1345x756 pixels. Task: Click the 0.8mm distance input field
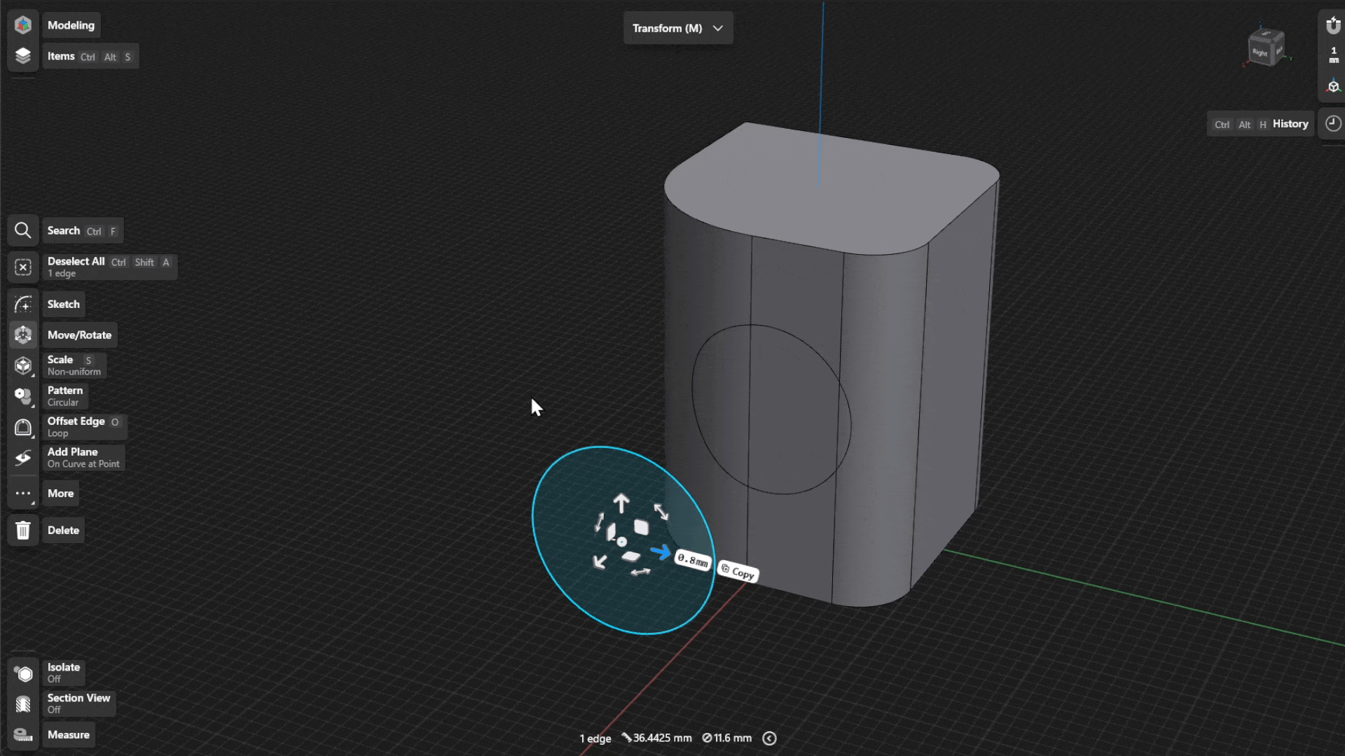(x=692, y=560)
